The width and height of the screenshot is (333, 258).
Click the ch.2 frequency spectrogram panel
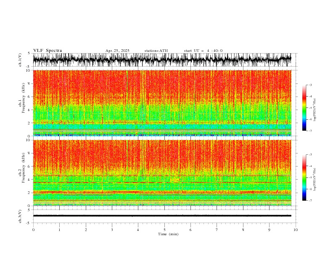tap(162, 173)
